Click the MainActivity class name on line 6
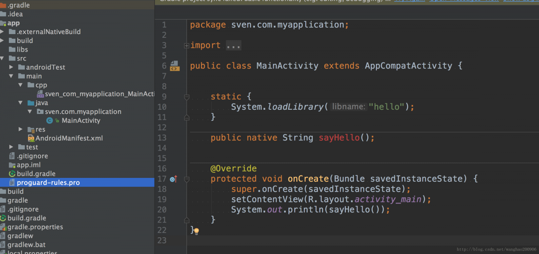The width and height of the screenshot is (539, 254). click(x=288, y=66)
